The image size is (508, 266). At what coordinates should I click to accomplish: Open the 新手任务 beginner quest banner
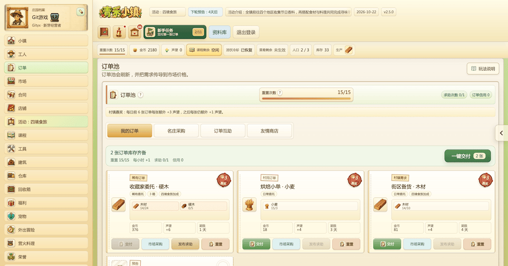(175, 32)
